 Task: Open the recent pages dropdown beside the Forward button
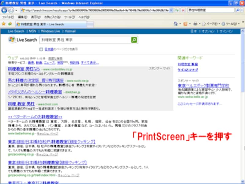[x=16, y=10]
